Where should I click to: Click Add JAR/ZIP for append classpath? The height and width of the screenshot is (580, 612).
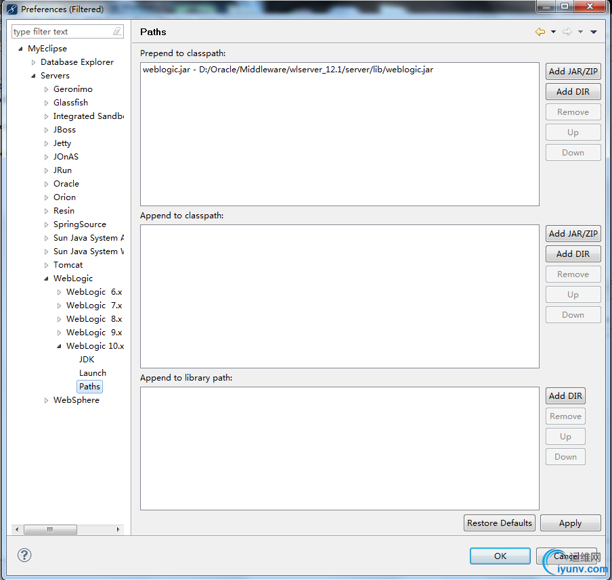[x=573, y=233]
